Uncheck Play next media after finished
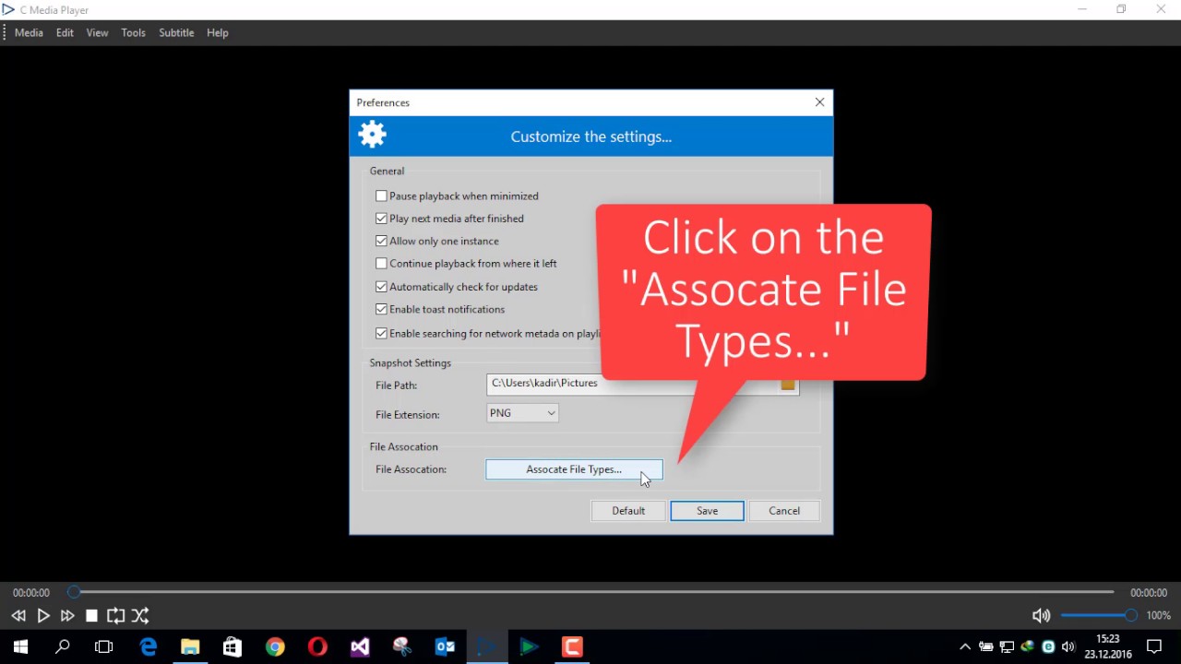Viewport: 1181px width, 664px height. 381,219
